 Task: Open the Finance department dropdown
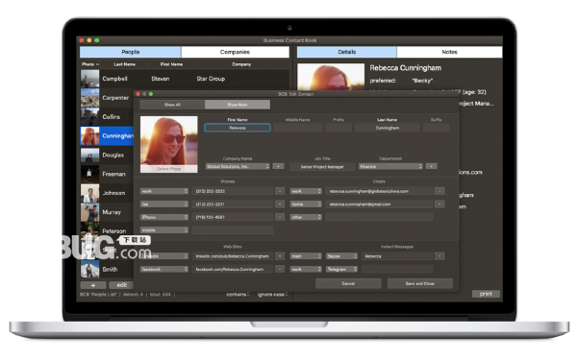click(x=390, y=166)
